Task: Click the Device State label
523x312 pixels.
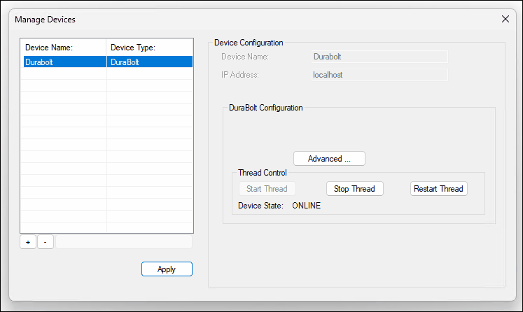Action: [261, 206]
